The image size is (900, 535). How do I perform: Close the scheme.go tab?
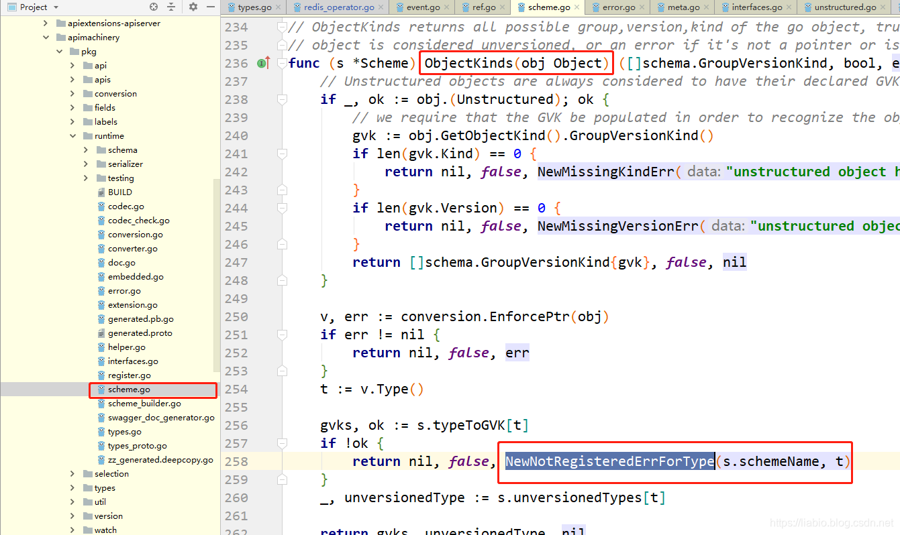pos(577,7)
